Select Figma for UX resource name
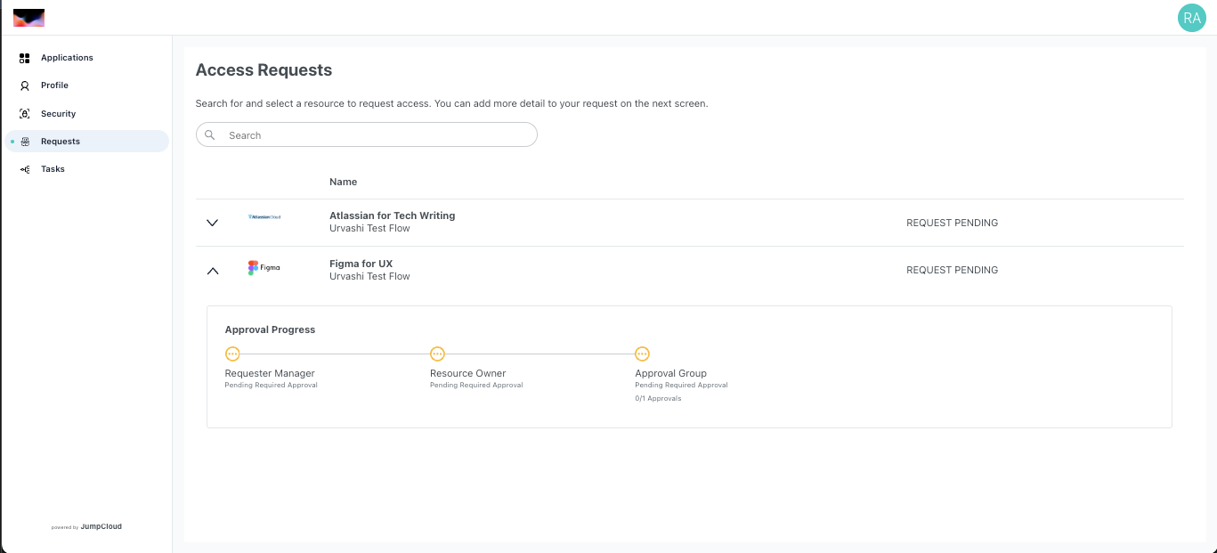The height and width of the screenshot is (553, 1217). 361,264
